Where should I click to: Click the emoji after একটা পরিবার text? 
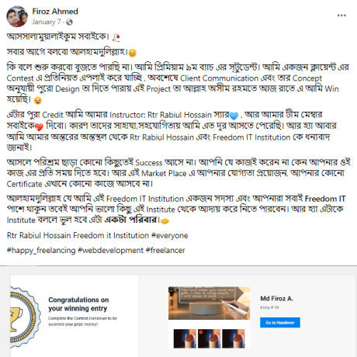click(165, 221)
